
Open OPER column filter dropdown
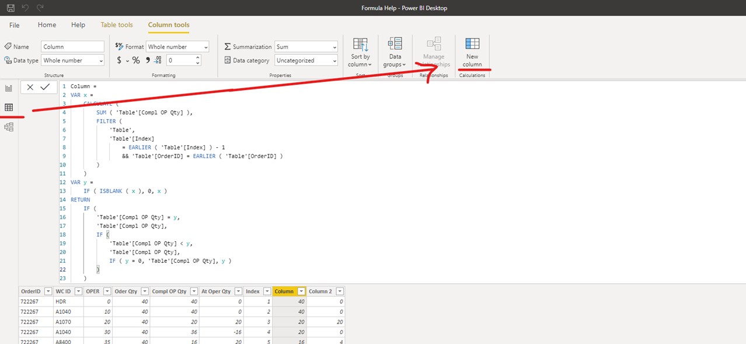click(106, 291)
